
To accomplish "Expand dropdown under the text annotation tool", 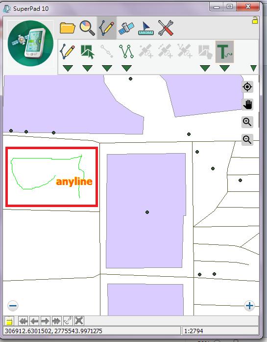I will [x=224, y=68].
